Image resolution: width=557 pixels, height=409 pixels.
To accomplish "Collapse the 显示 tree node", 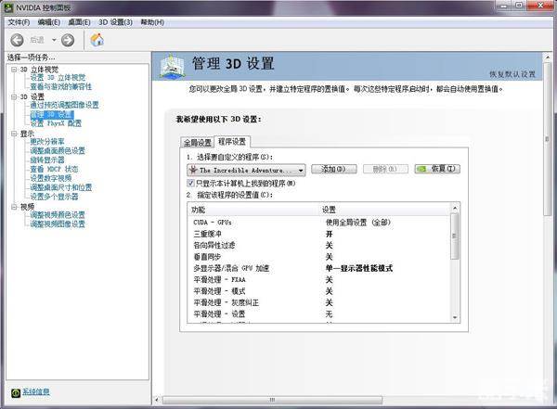I will click(x=13, y=134).
